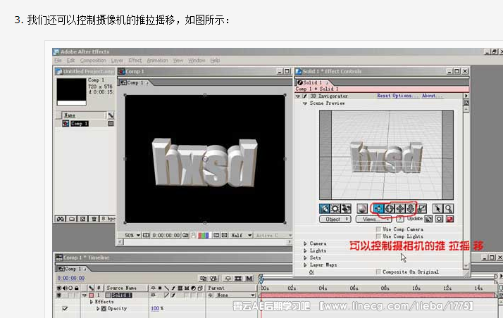Click the trash delete icon in Project panel
The height and width of the screenshot is (318, 503).
tap(94, 219)
